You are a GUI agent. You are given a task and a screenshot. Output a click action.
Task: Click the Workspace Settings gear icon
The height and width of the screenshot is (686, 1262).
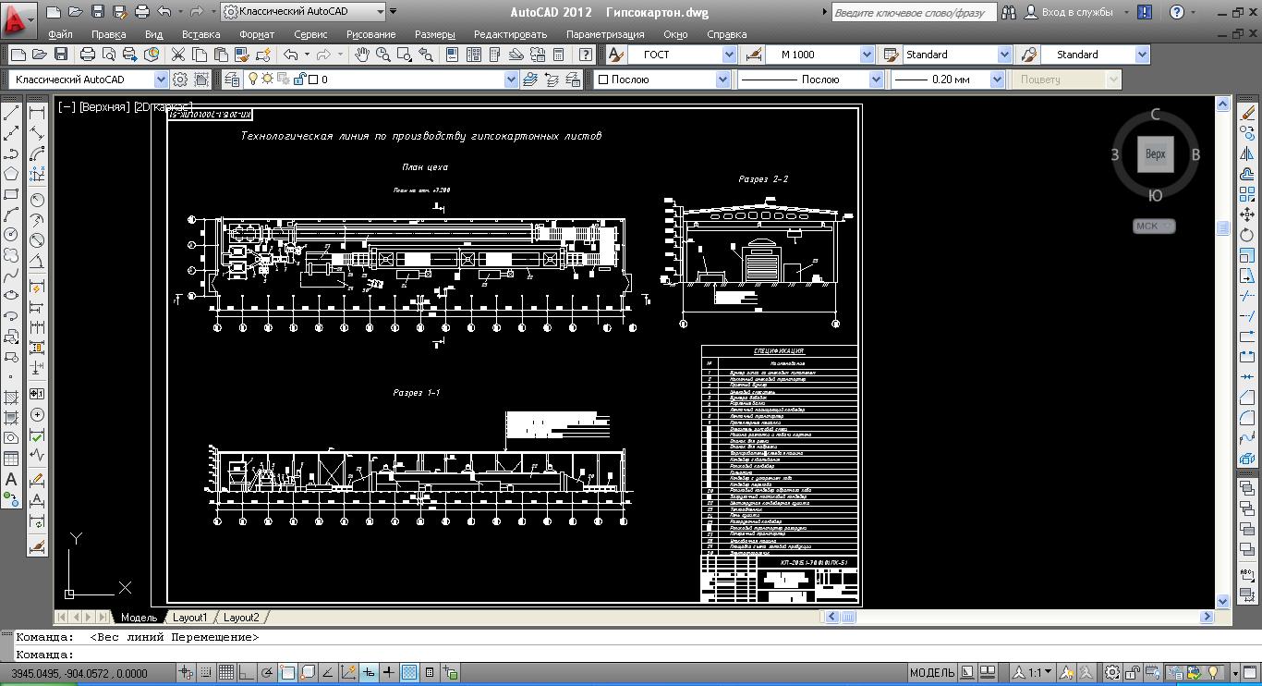pos(180,80)
